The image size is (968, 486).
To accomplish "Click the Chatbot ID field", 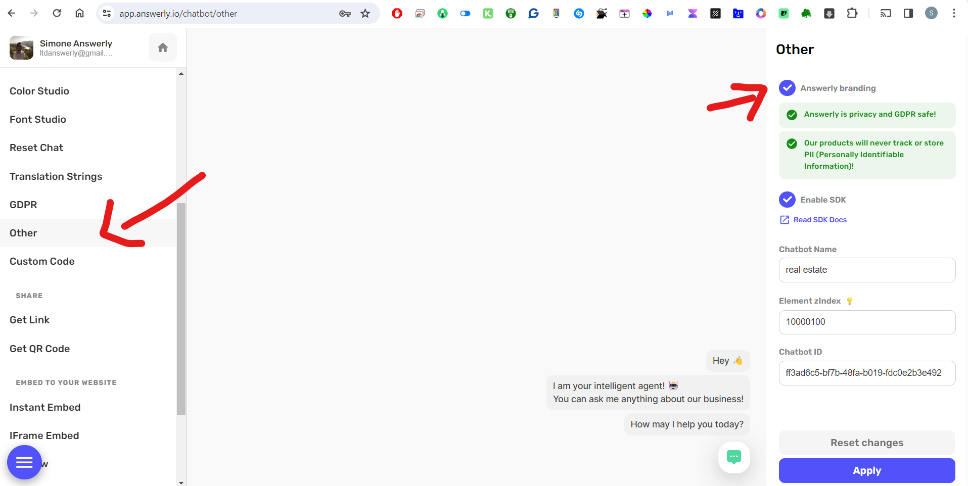I will click(x=867, y=373).
